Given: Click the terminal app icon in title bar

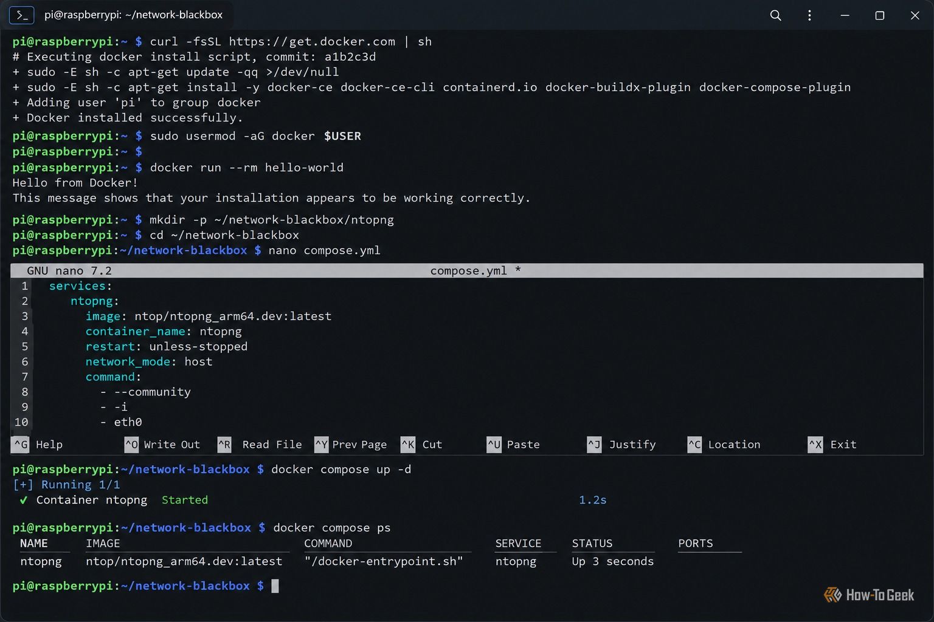Looking at the screenshot, I should [21, 15].
